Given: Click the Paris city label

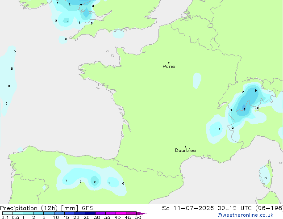Looking at the screenshot, I should pyautogui.click(x=169, y=66).
